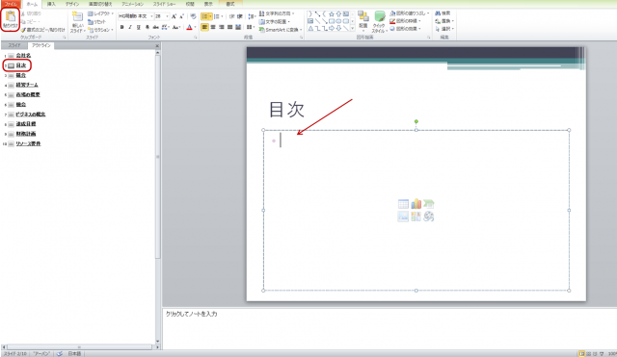Toggle strikethrough formatting
Screen dimensions: 617x357
(156, 27)
